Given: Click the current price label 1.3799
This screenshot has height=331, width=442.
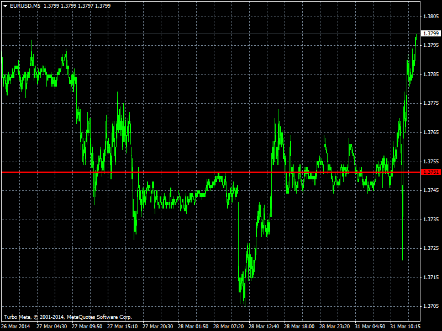Looking at the screenshot, I should 431,34.
